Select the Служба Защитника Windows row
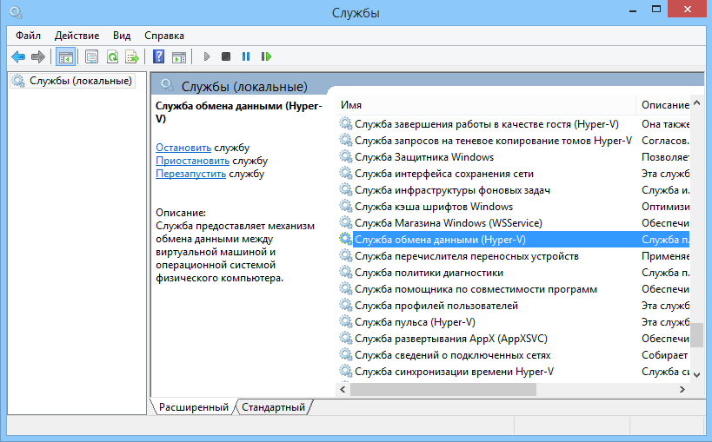The image size is (712, 442). point(423,157)
